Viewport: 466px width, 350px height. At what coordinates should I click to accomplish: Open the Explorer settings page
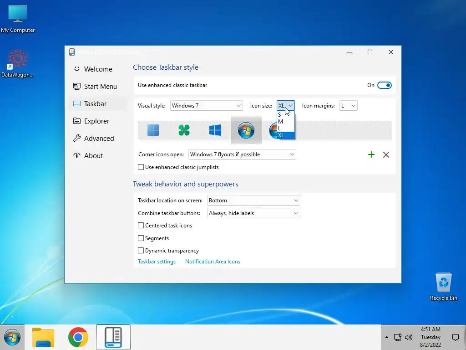point(98,121)
